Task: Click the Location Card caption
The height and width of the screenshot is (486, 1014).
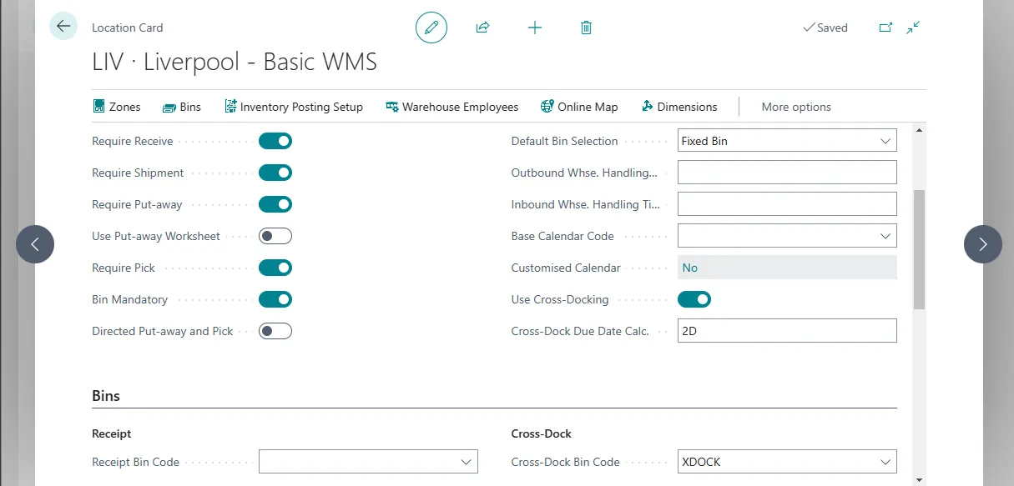Action: (x=128, y=28)
